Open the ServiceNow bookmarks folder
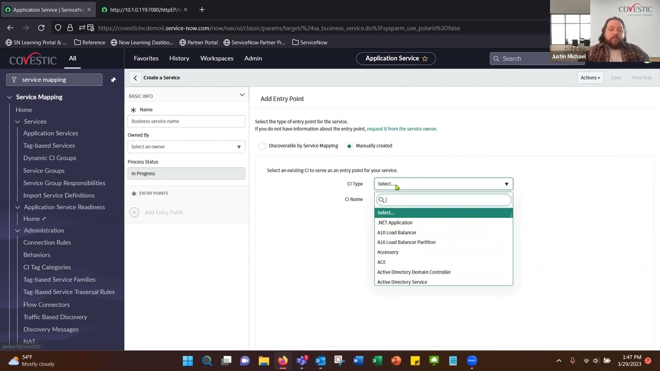The image size is (660, 371). click(309, 42)
